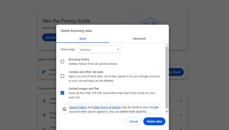
Task: Click the Safety Check shield icon
Action: [x=44, y=72]
